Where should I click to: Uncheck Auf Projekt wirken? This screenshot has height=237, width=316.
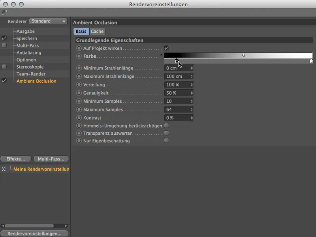[x=166, y=47]
